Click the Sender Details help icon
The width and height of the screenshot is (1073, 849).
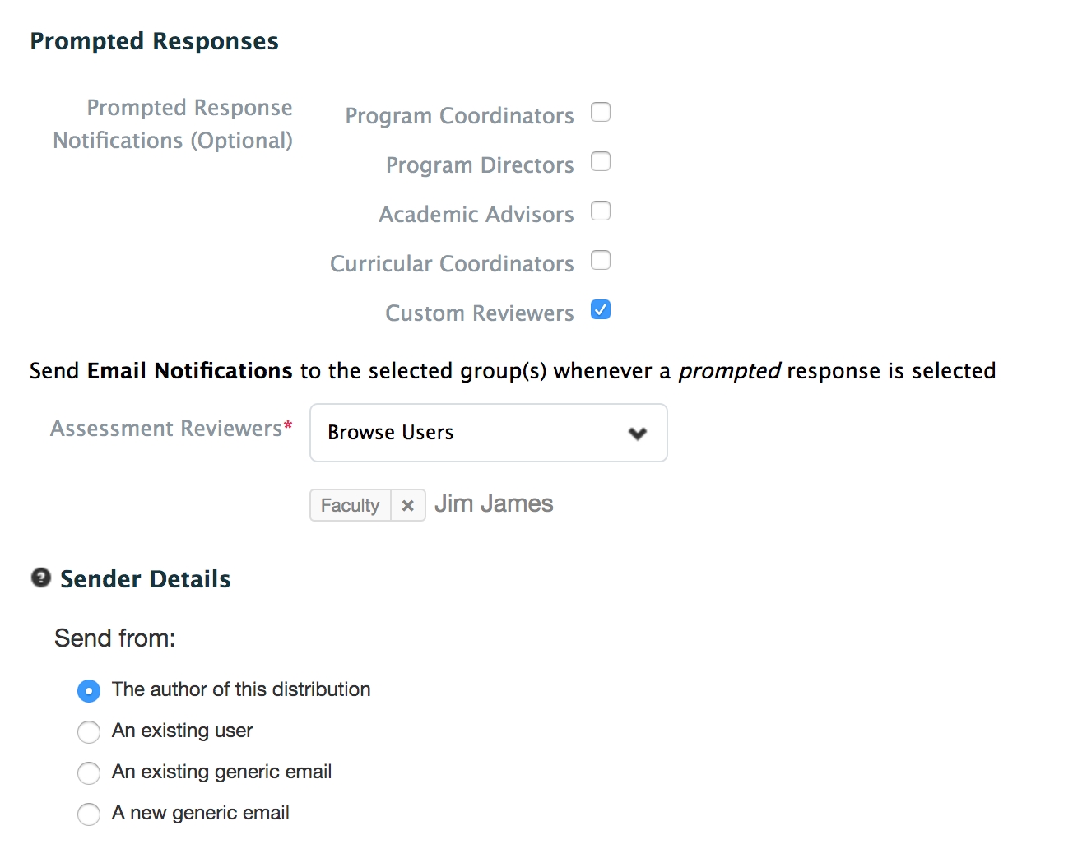pos(41,578)
